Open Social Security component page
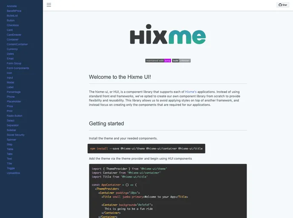 pos(16,135)
